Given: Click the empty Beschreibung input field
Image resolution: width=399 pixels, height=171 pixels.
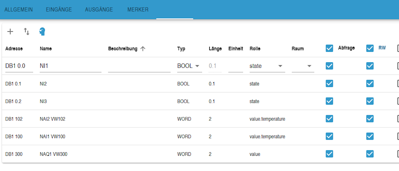Looking at the screenshot, I should click(139, 66).
